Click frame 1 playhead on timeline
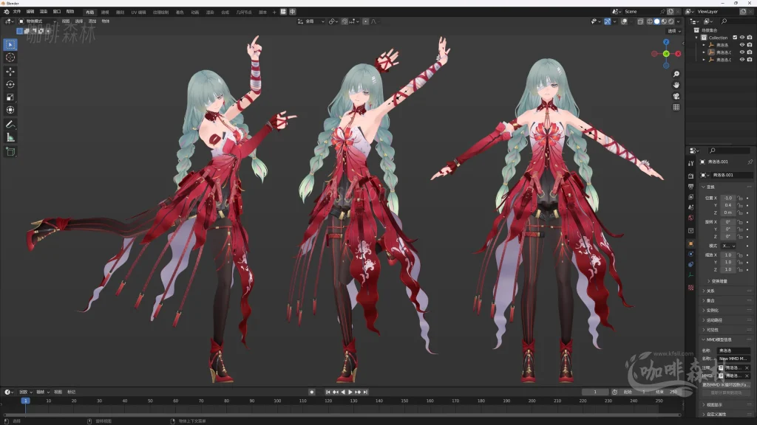 [26, 401]
